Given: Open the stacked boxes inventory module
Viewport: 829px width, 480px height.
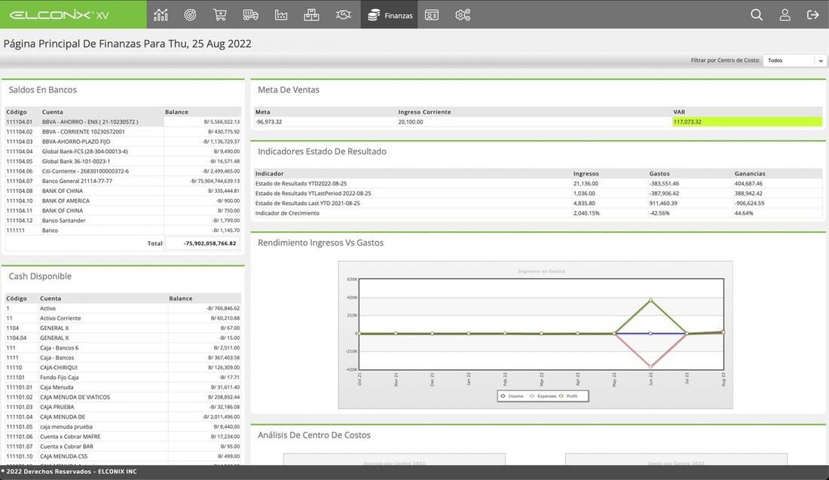Looking at the screenshot, I should [311, 15].
